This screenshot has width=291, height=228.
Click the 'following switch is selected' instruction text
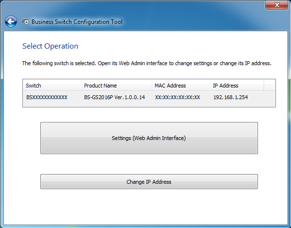point(147,63)
